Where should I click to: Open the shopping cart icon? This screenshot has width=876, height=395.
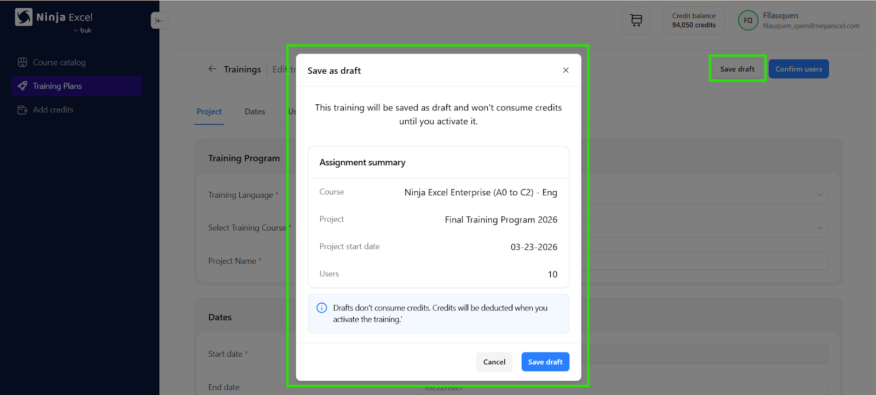[636, 20]
